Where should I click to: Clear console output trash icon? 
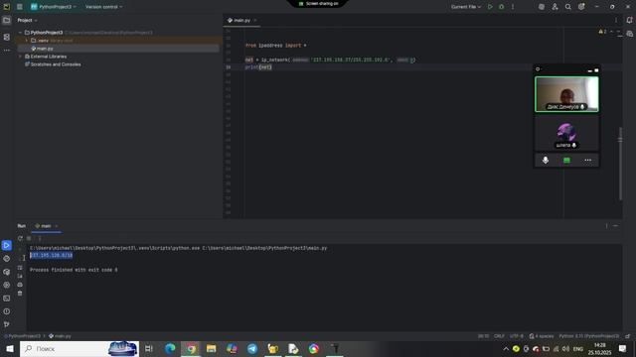click(x=20, y=294)
